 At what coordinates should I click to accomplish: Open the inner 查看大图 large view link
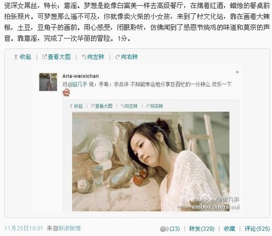pos(101,106)
